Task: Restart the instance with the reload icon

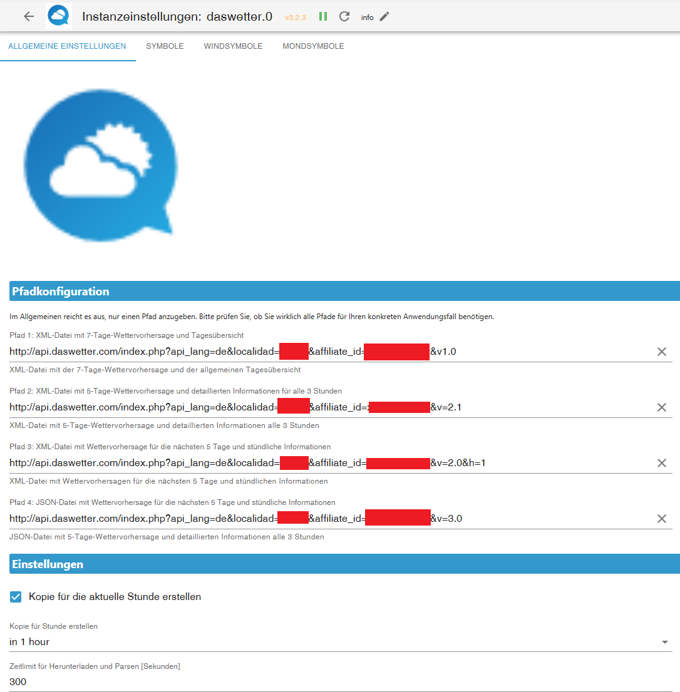Action: 344,17
